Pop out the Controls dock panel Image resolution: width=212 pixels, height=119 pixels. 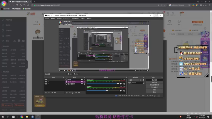pos(162,77)
